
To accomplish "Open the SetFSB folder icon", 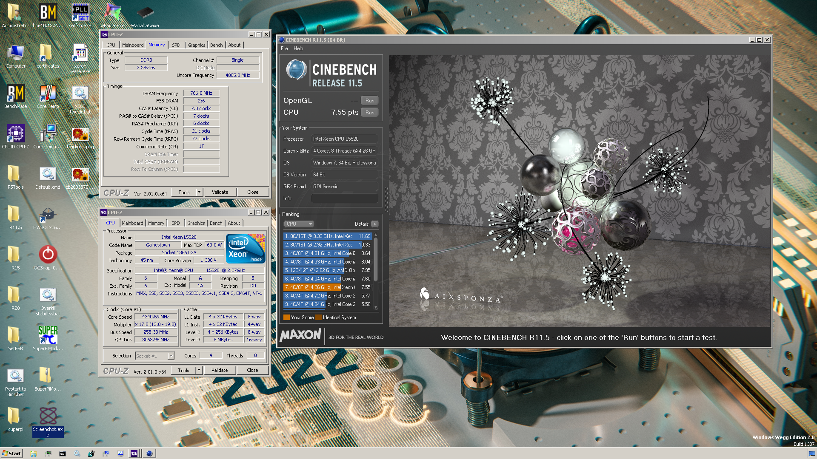I will (16, 338).
